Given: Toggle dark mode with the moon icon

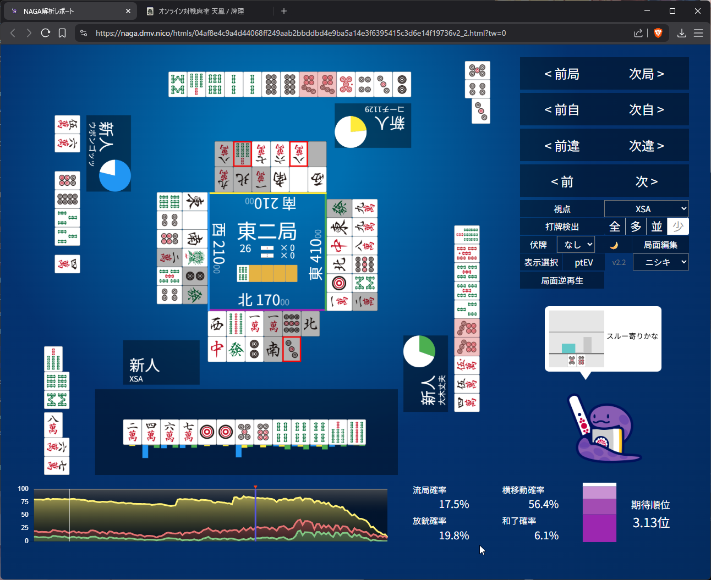Looking at the screenshot, I should point(614,245).
